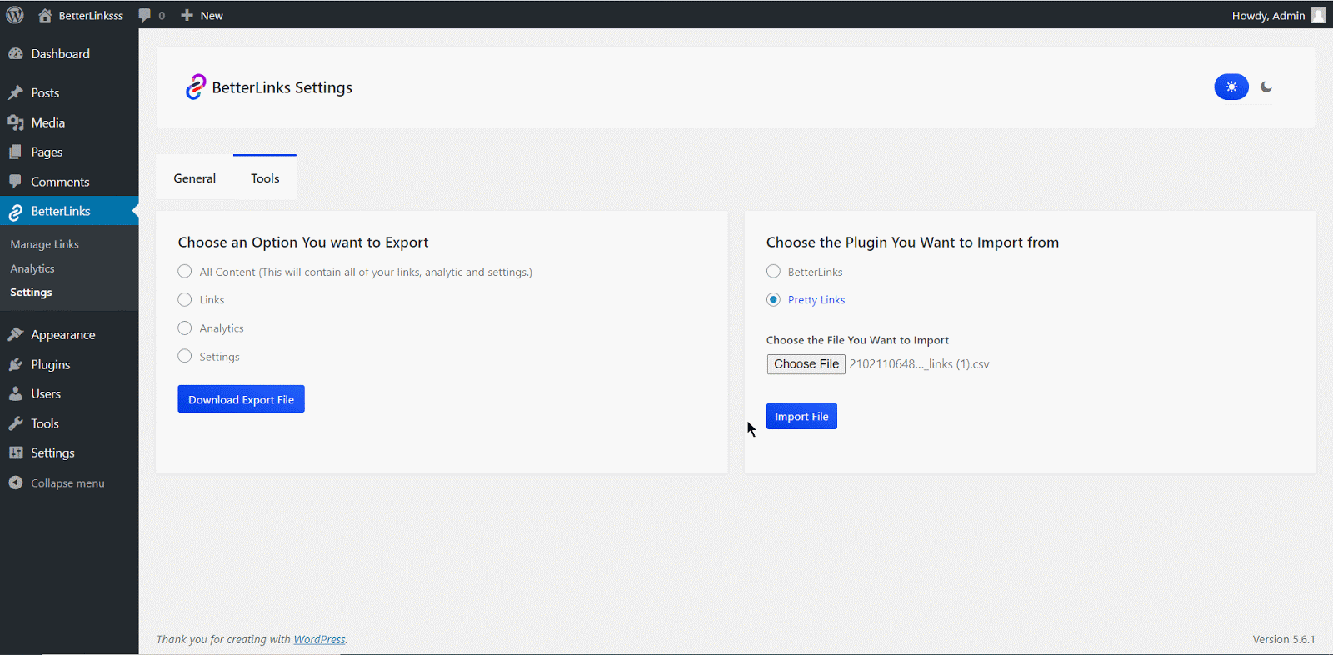Select Analytics export radio button

coord(185,328)
